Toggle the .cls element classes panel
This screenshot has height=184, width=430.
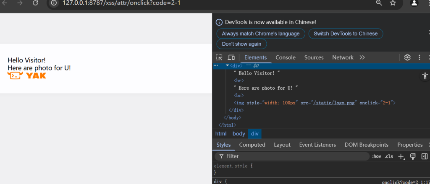point(389,156)
